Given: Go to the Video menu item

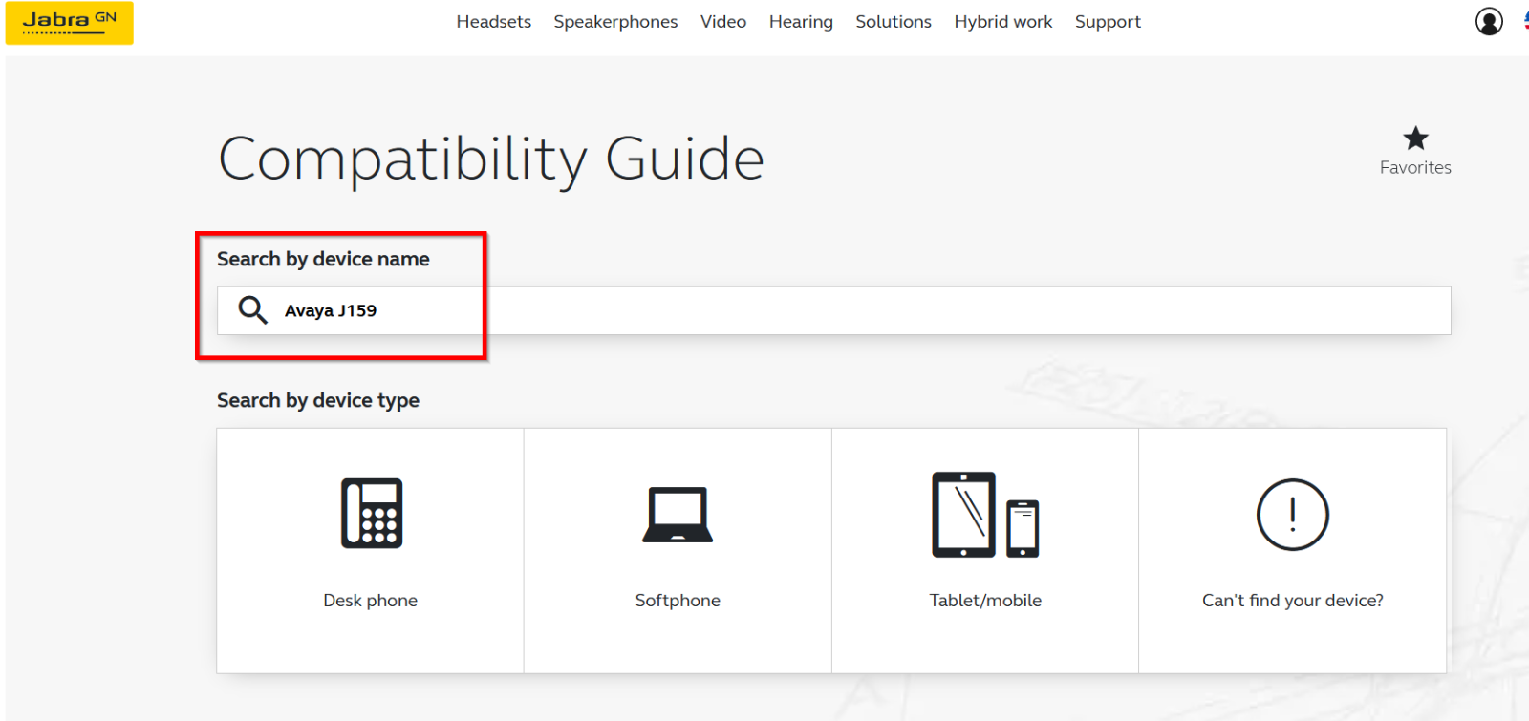Looking at the screenshot, I should pyautogui.click(x=722, y=22).
